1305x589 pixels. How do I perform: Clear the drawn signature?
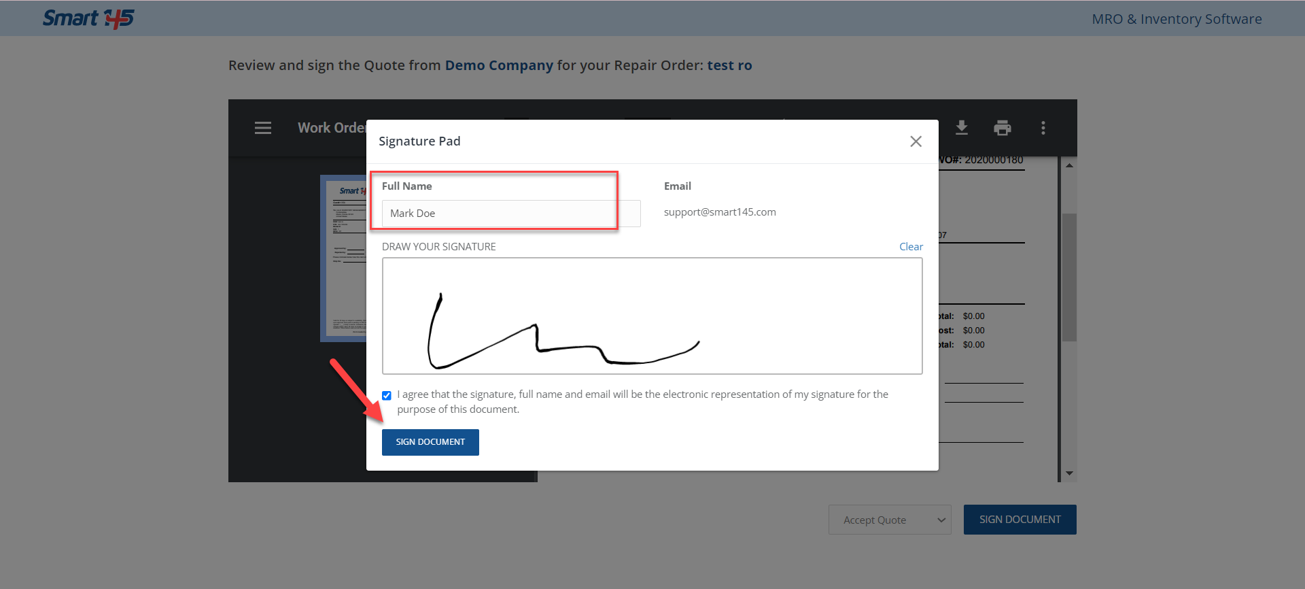[x=911, y=247]
